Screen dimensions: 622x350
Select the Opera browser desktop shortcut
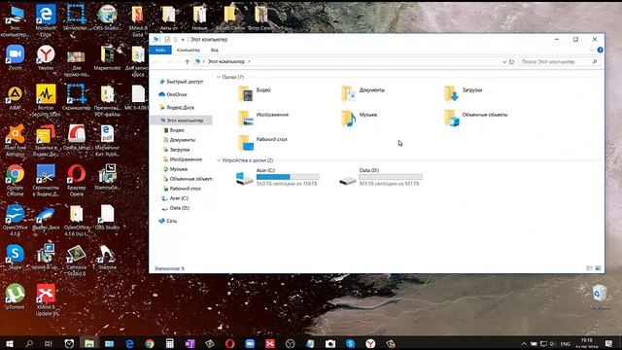pyautogui.click(x=76, y=180)
